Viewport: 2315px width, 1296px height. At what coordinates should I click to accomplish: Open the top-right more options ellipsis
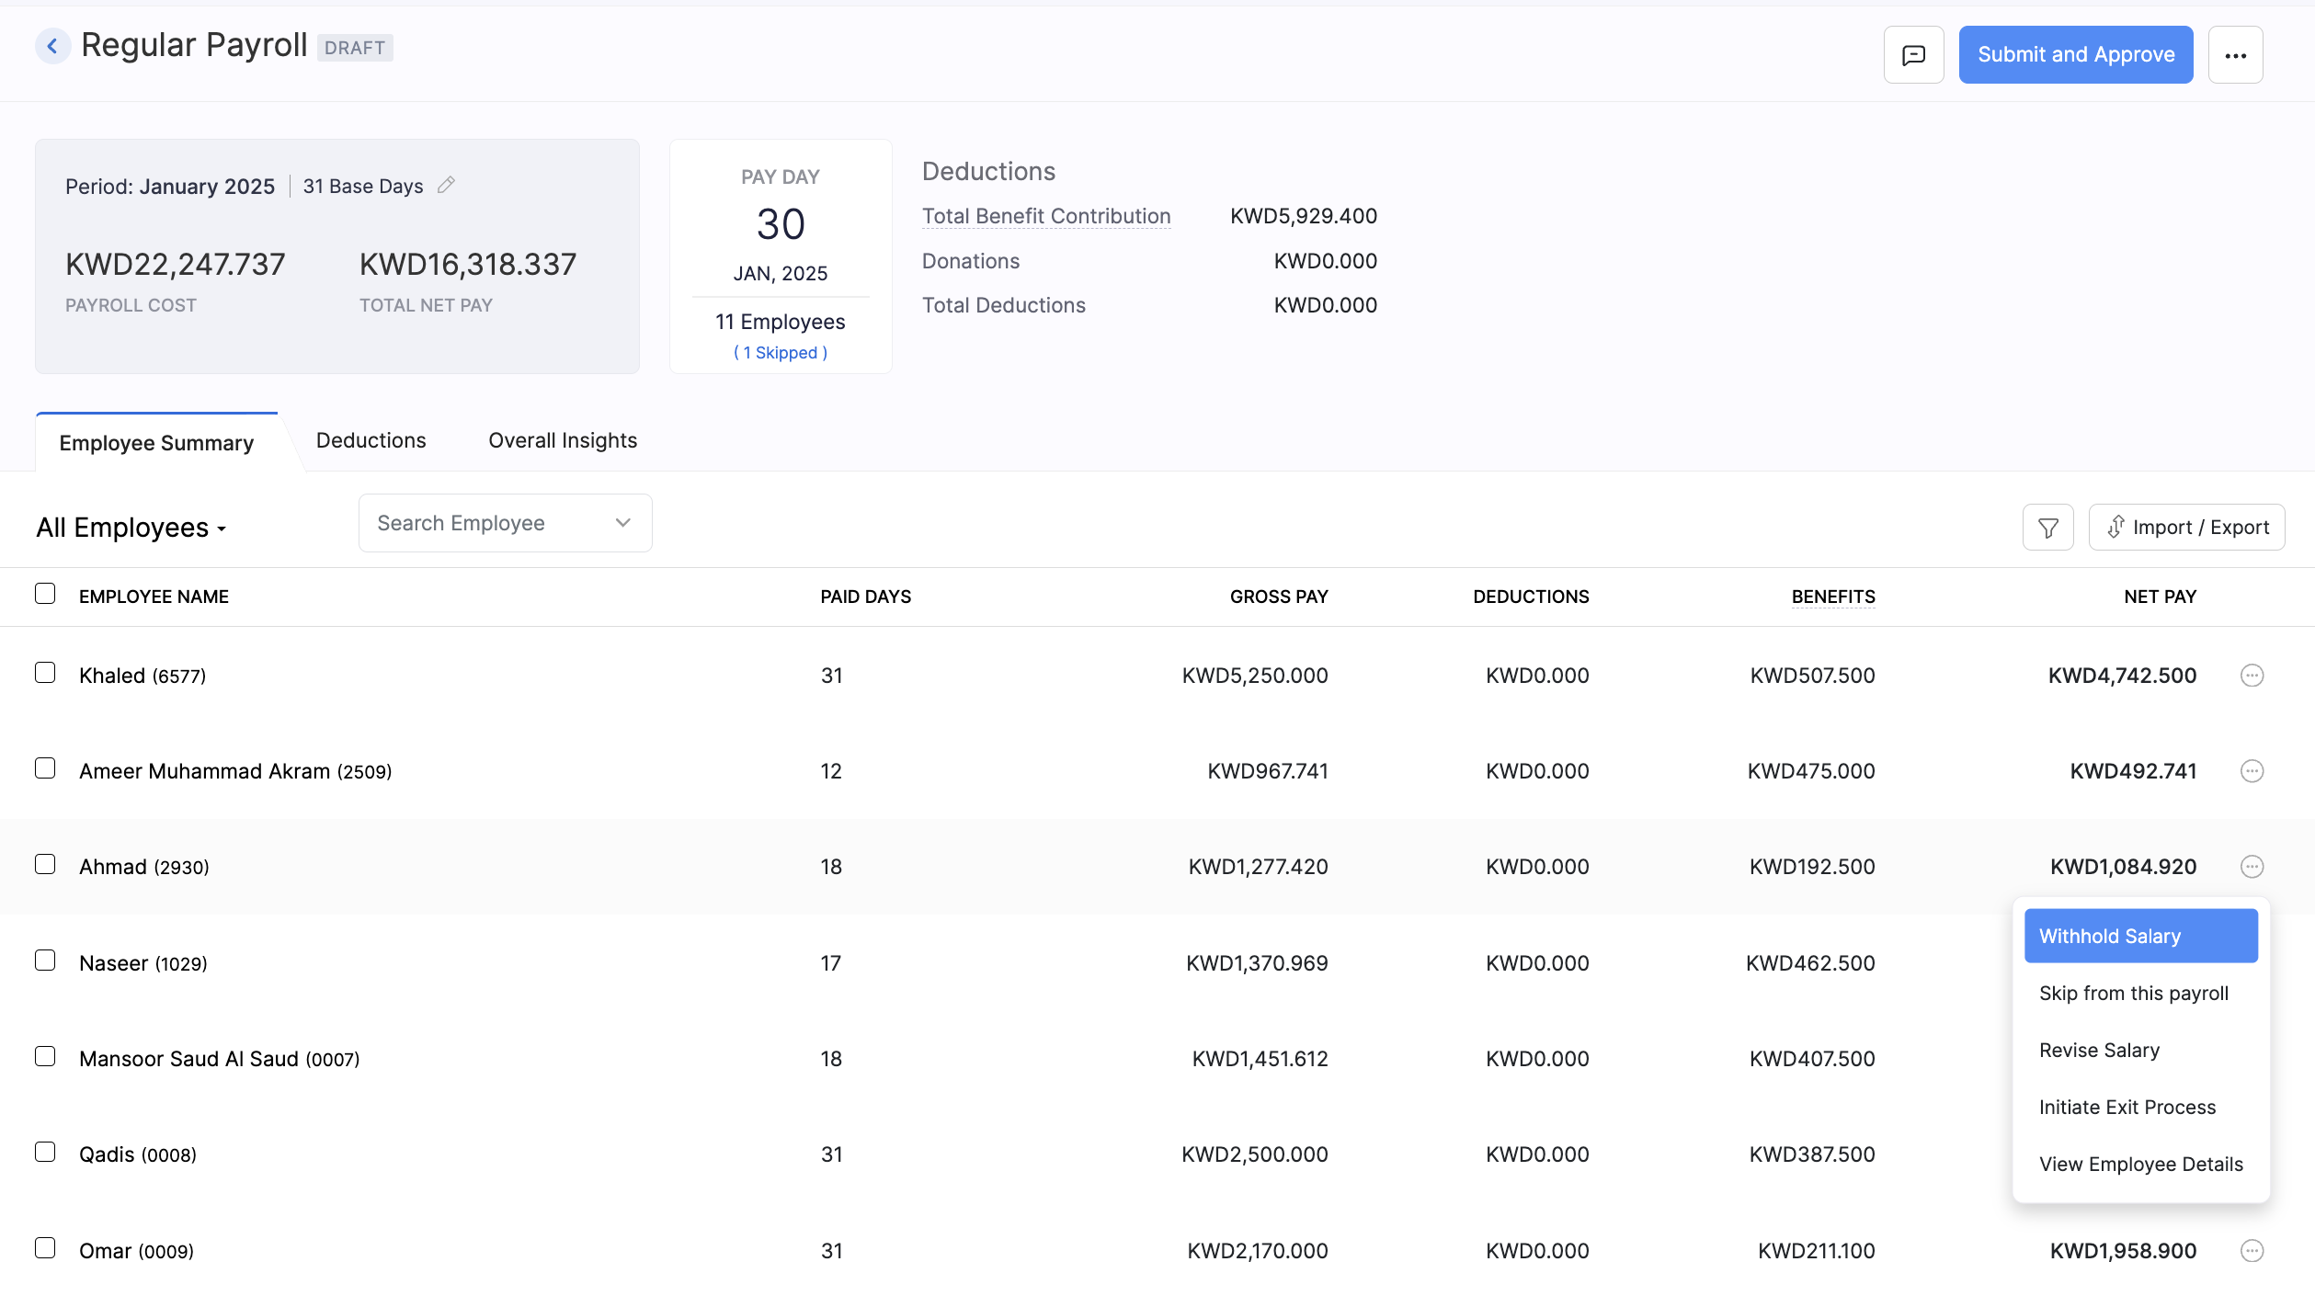click(x=2236, y=54)
